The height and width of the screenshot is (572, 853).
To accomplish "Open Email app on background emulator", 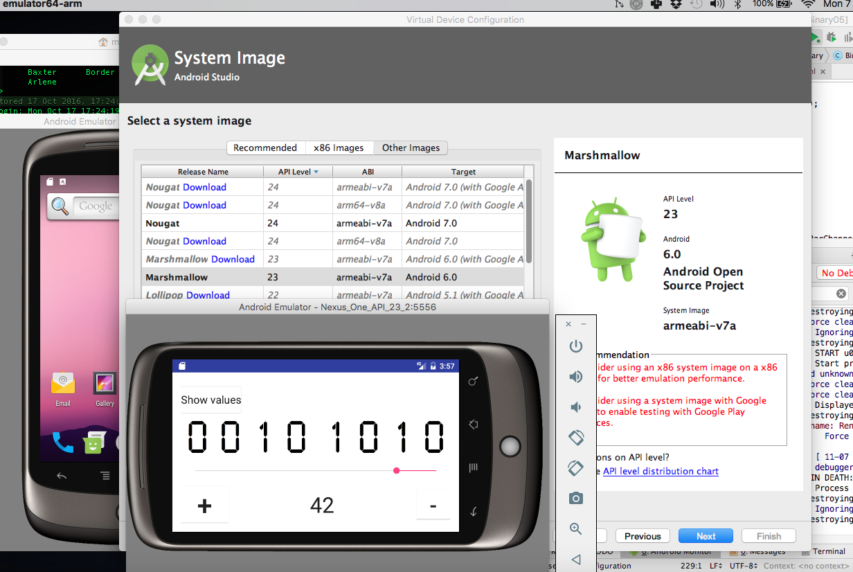I will [63, 388].
